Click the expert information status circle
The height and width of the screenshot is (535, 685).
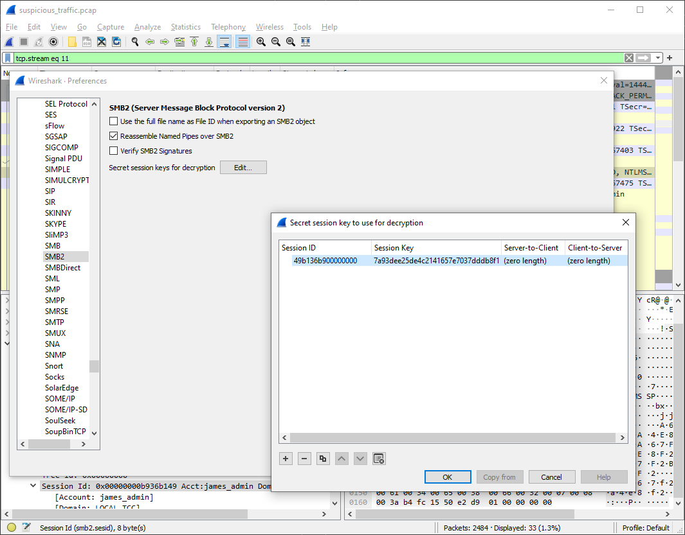pos(12,527)
